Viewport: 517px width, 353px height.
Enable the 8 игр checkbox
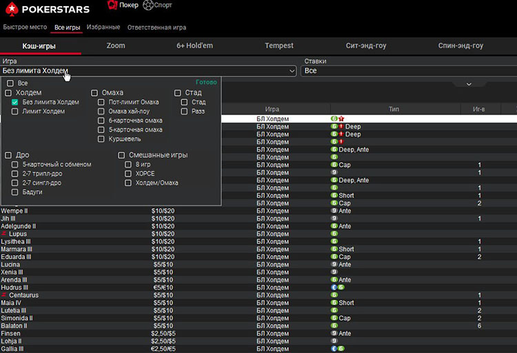[128, 164]
